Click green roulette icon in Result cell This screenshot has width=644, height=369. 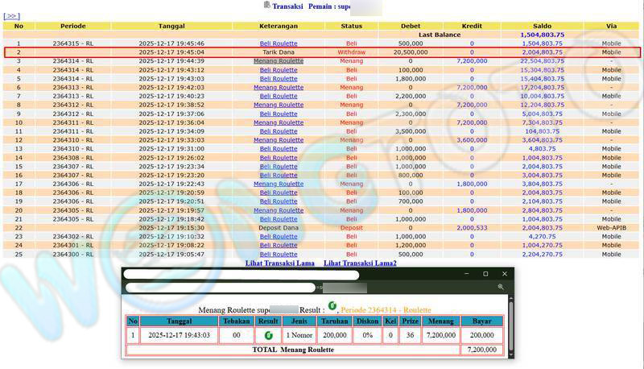tap(268, 334)
